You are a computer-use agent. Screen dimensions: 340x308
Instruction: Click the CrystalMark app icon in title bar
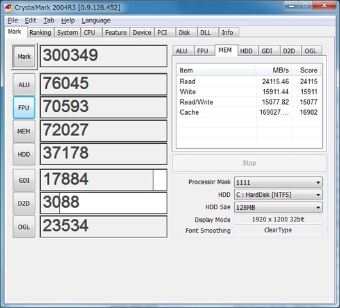pyautogui.click(x=8, y=7)
